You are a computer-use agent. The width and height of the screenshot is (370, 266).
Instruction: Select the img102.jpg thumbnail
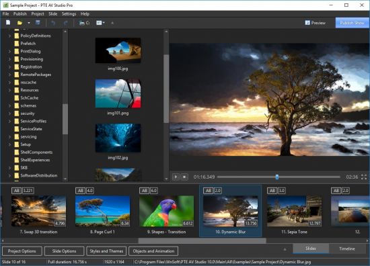coord(118,138)
